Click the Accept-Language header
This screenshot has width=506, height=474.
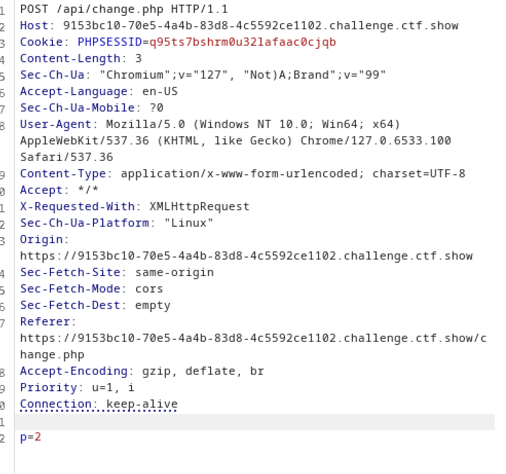67,91
